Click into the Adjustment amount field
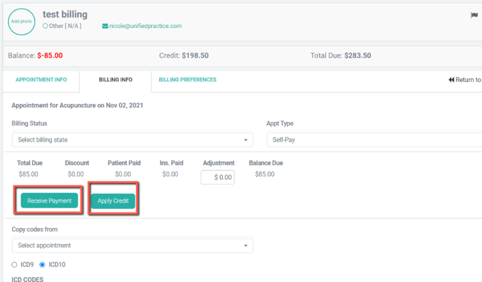 pos(218,177)
